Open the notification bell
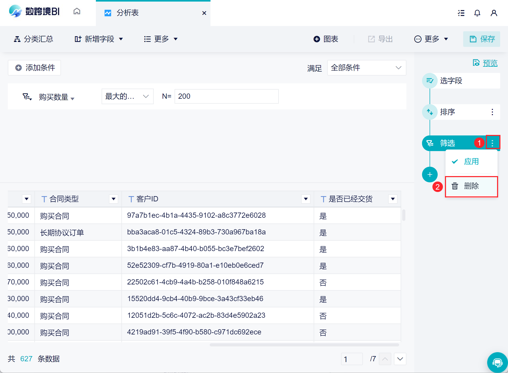The height and width of the screenshot is (373, 508). click(x=477, y=13)
